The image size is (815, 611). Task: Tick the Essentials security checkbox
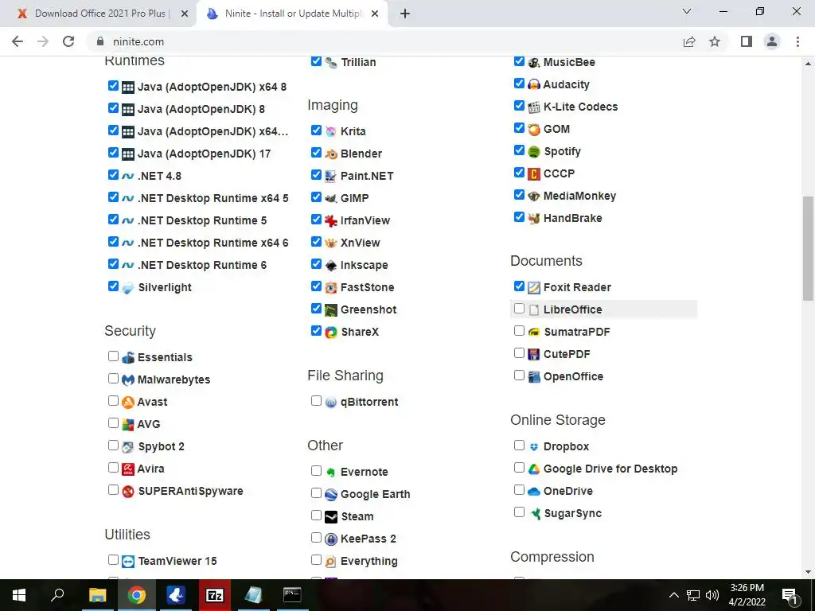[113, 356]
